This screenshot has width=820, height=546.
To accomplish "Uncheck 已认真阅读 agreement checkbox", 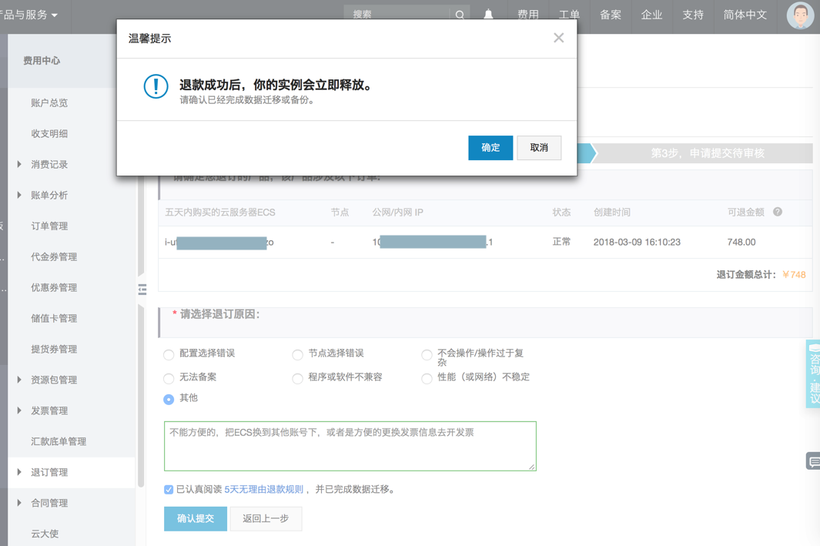I will (169, 490).
